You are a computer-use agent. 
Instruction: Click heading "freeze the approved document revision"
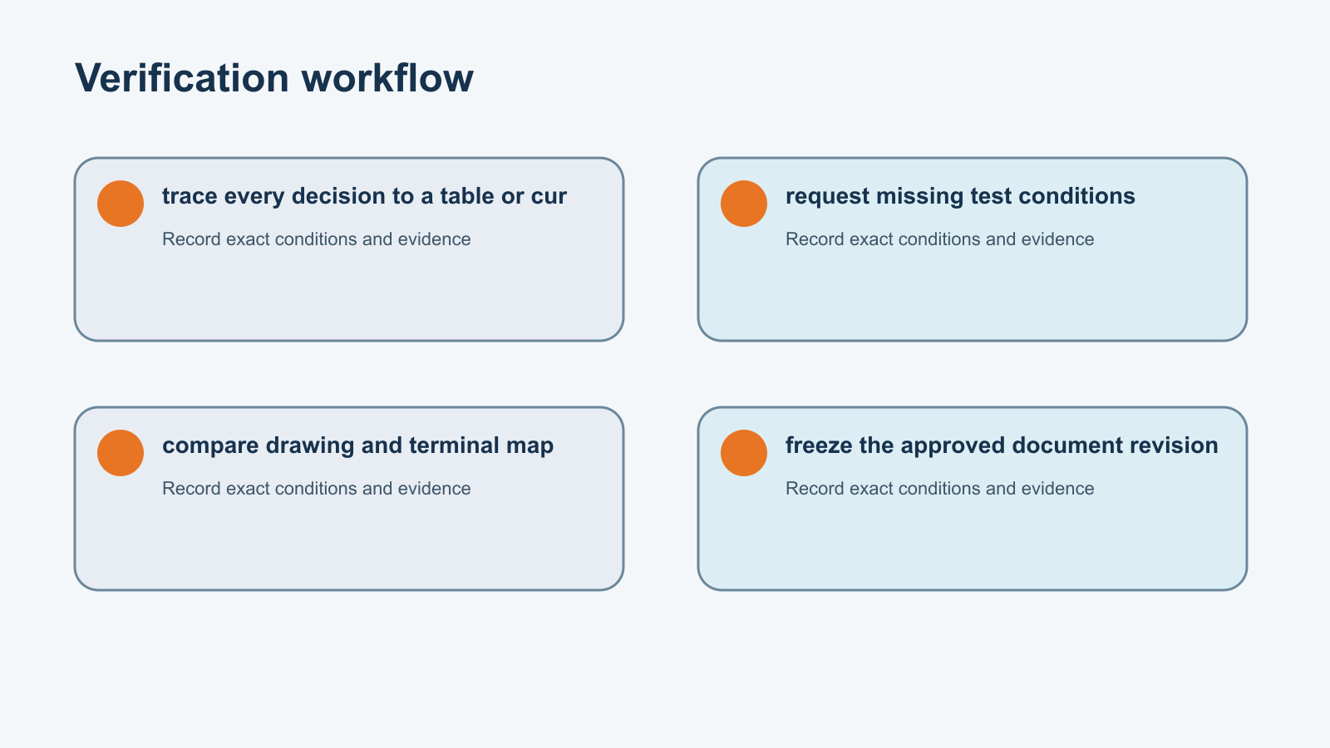click(x=1002, y=445)
